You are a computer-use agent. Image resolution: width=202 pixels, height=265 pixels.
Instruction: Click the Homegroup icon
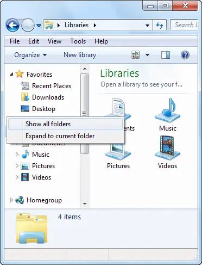tap(20, 200)
